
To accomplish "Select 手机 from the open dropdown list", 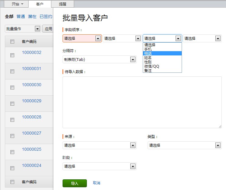I will click(148, 49).
